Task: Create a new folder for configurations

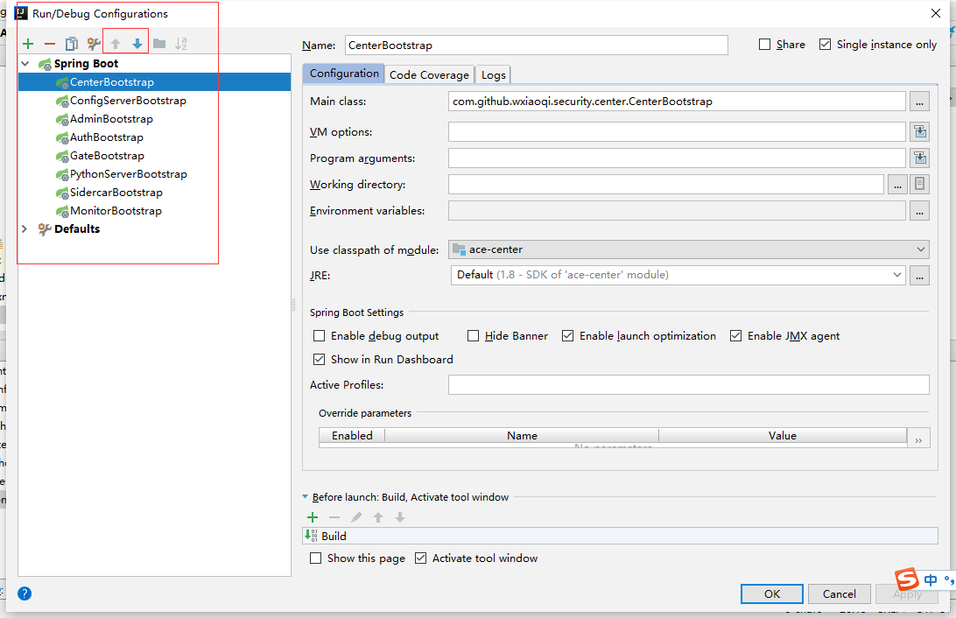Action: point(159,44)
